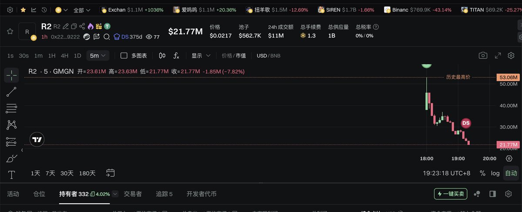Enable 多图表 multi-chart checkbox
522x212 pixels.
coord(124,56)
